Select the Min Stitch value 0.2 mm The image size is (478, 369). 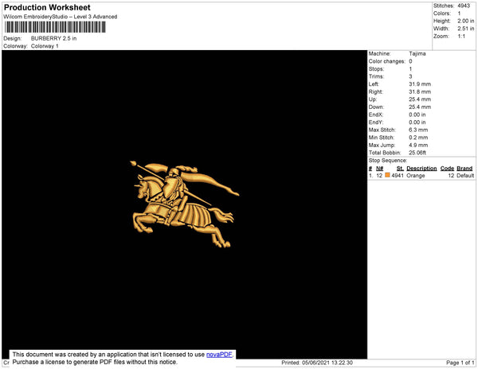coord(418,138)
